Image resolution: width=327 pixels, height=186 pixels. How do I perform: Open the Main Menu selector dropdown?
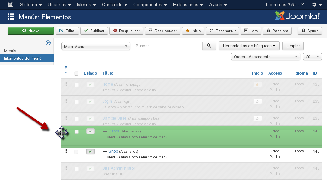[96, 46]
